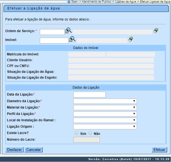
Task: Click the Imóvel description read-only field
Action: pos(102,40)
